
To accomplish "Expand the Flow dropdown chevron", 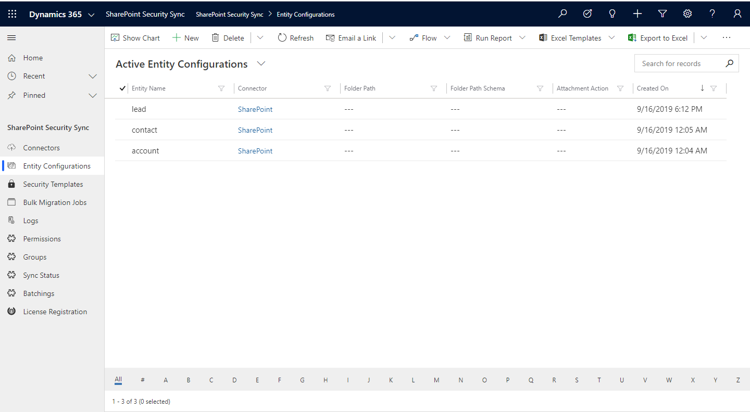I will 447,37.
